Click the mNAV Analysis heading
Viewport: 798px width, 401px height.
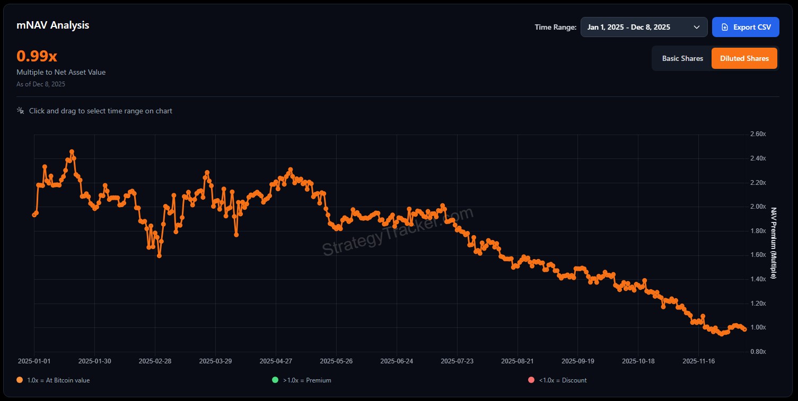point(52,25)
